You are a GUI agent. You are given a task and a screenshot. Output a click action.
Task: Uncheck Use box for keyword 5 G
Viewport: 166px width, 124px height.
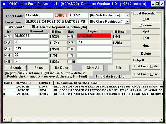(6, 61)
